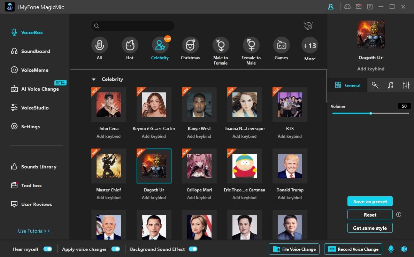
Task: Click the magic wand effects tab icon
Action: [375, 85]
